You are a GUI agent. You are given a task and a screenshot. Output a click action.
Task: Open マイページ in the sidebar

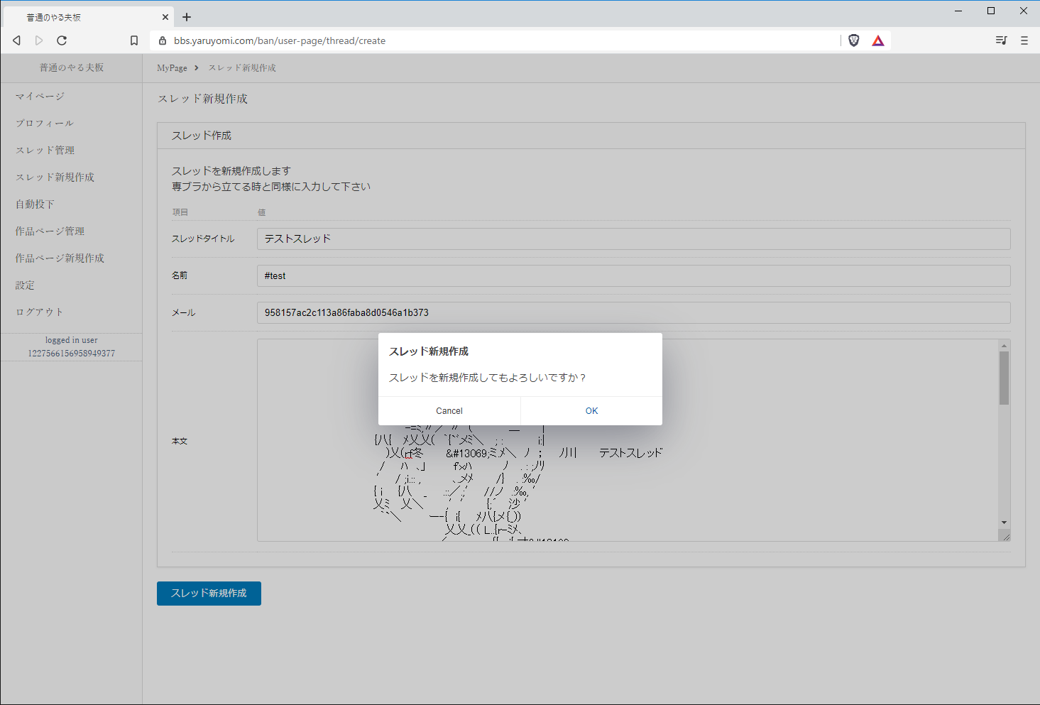(40, 97)
